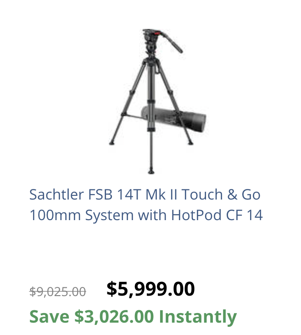Click 'HotPod CF 14' in the product name

pyautogui.click(x=217, y=215)
